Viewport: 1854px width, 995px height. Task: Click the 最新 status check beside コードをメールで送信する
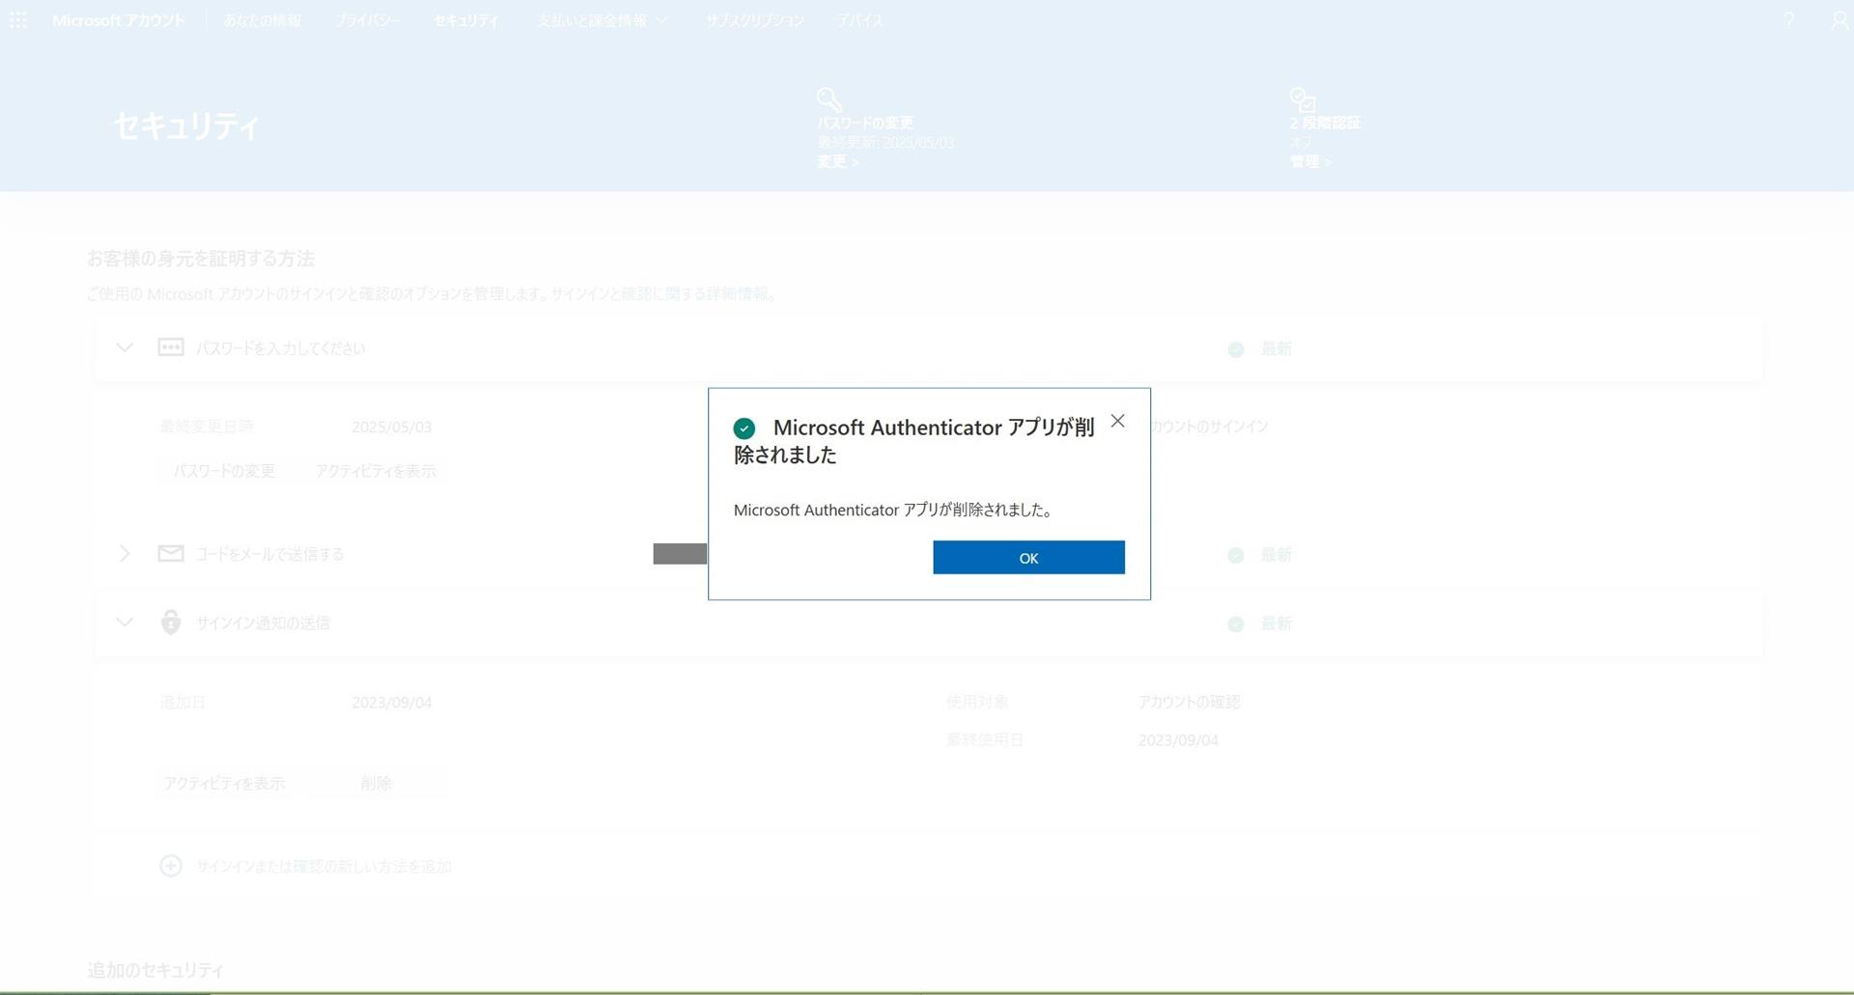[x=1234, y=555]
